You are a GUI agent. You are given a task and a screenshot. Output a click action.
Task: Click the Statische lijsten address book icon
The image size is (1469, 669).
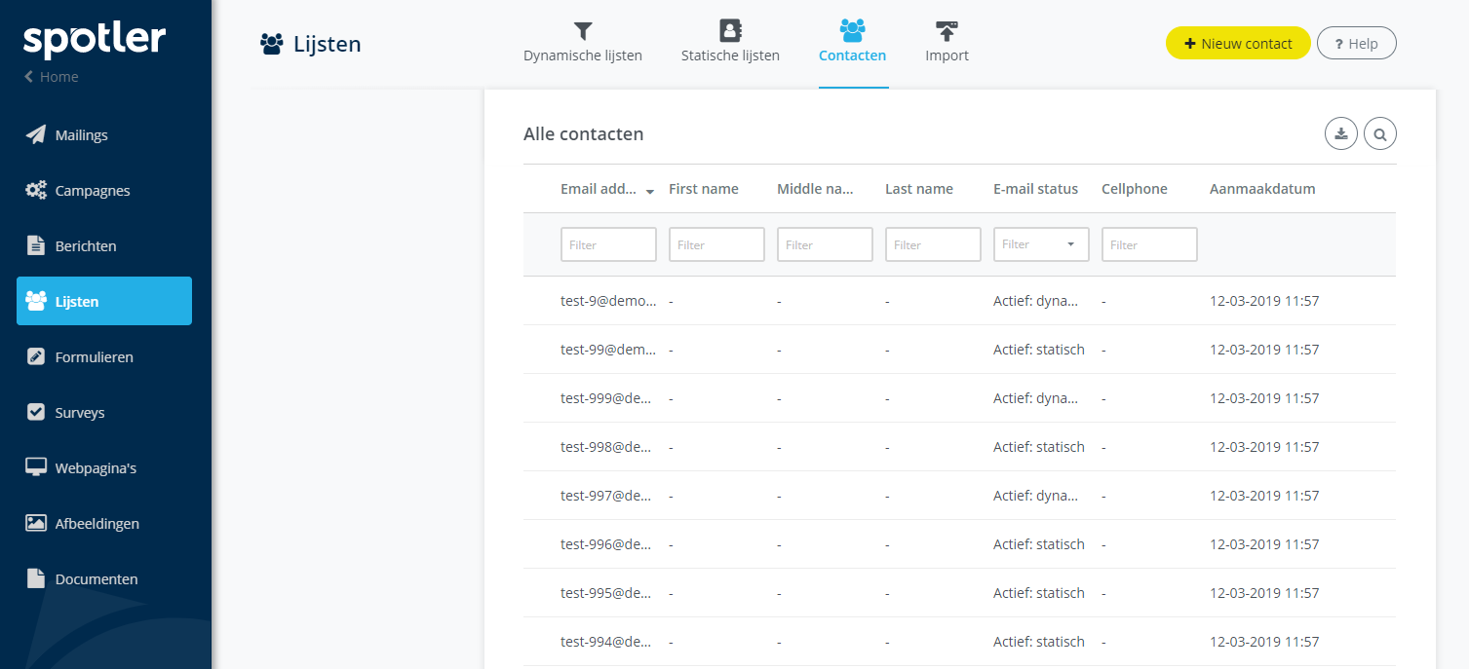[730, 30]
